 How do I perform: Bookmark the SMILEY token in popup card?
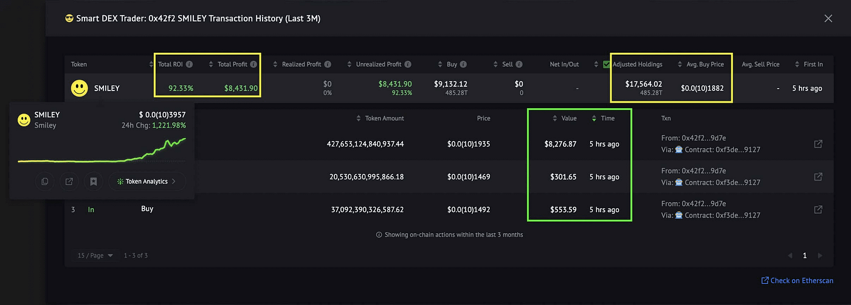pyautogui.click(x=93, y=181)
